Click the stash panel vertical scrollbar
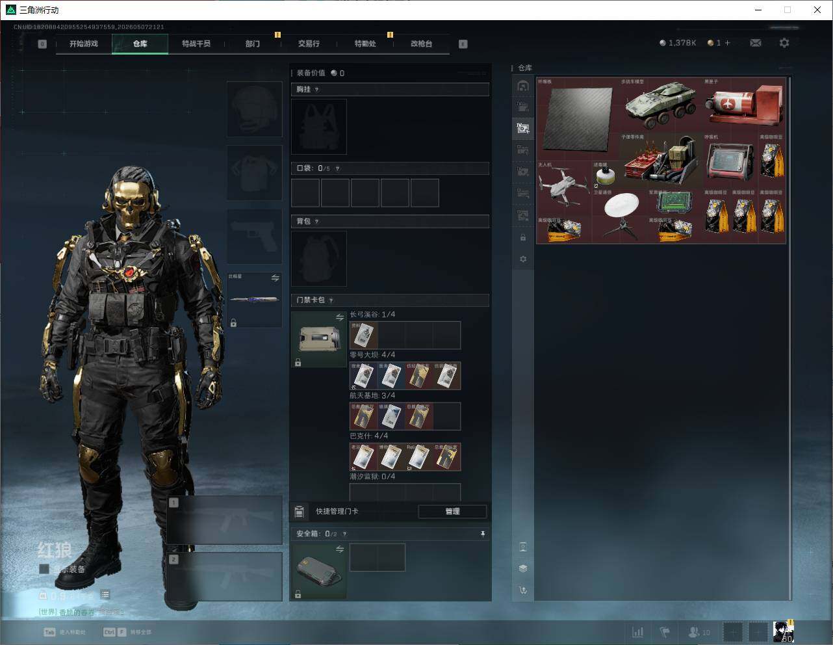The image size is (833, 645). (x=790, y=338)
